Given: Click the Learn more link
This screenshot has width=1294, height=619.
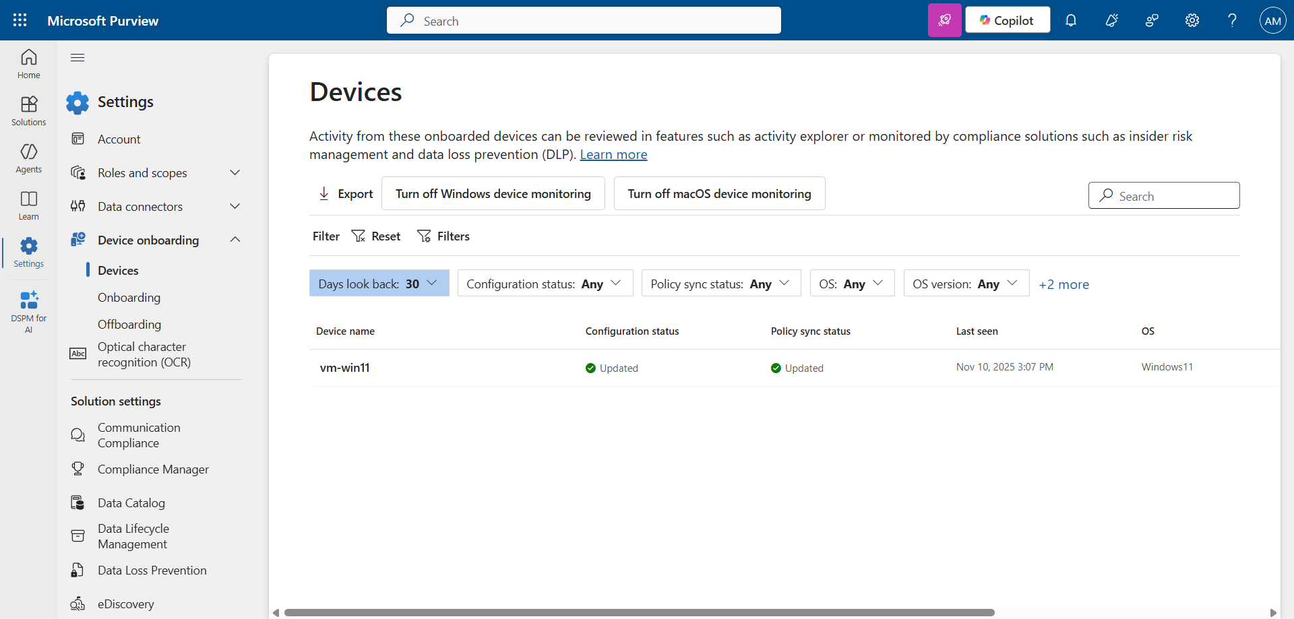Looking at the screenshot, I should 613,155.
